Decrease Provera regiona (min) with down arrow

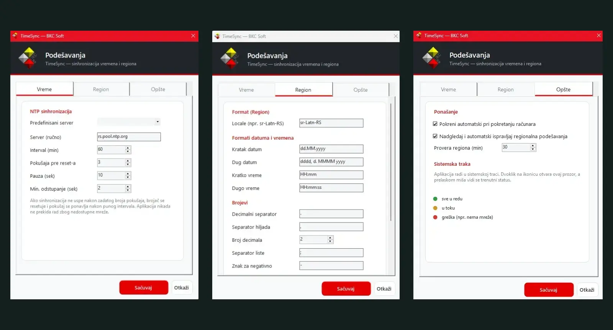pyautogui.click(x=533, y=150)
